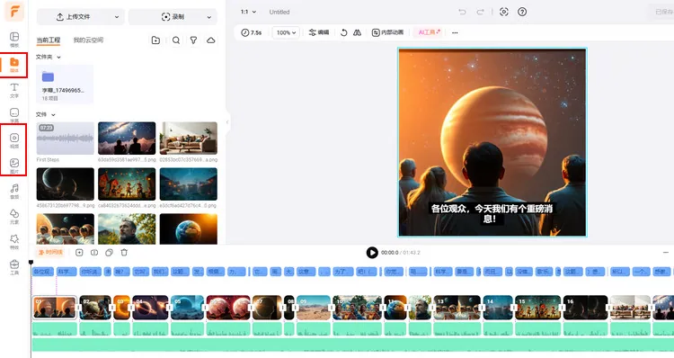Split the selected clip
The width and height of the screenshot is (674, 358).
pos(94,253)
